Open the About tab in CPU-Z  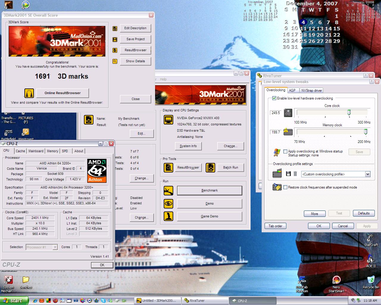(79, 151)
